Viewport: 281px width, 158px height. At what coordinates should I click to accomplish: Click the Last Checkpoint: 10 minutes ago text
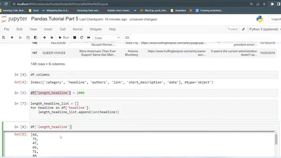pos(103,19)
